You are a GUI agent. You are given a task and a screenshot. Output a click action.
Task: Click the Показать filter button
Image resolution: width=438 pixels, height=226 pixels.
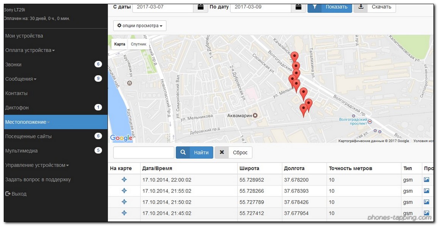pos(330,7)
